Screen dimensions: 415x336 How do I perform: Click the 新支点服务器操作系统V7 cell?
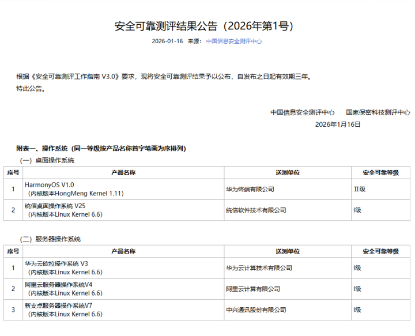click(123, 310)
